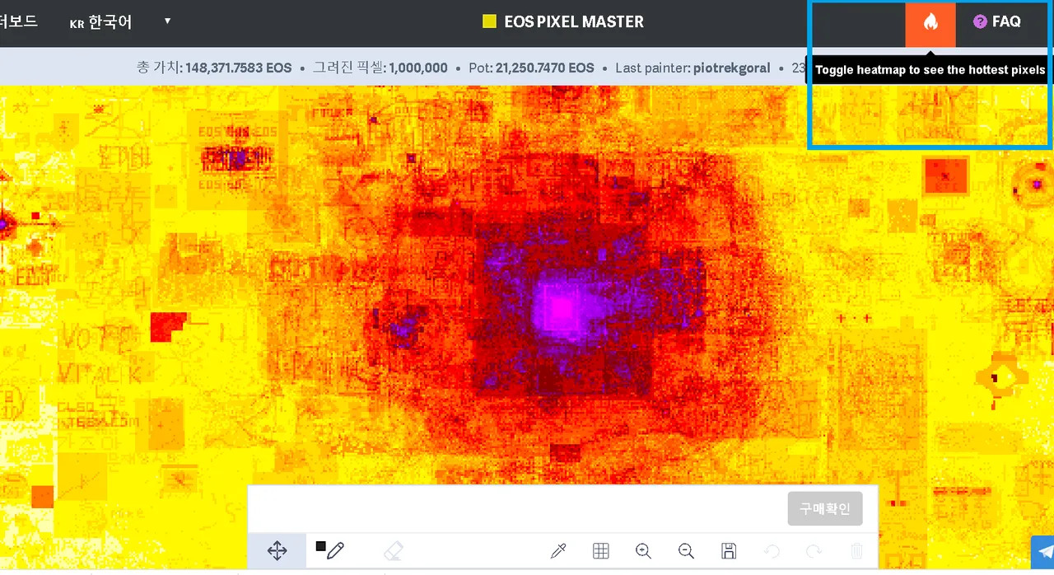
Task: Select the move/pan tool
Action: pyautogui.click(x=277, y=551)
